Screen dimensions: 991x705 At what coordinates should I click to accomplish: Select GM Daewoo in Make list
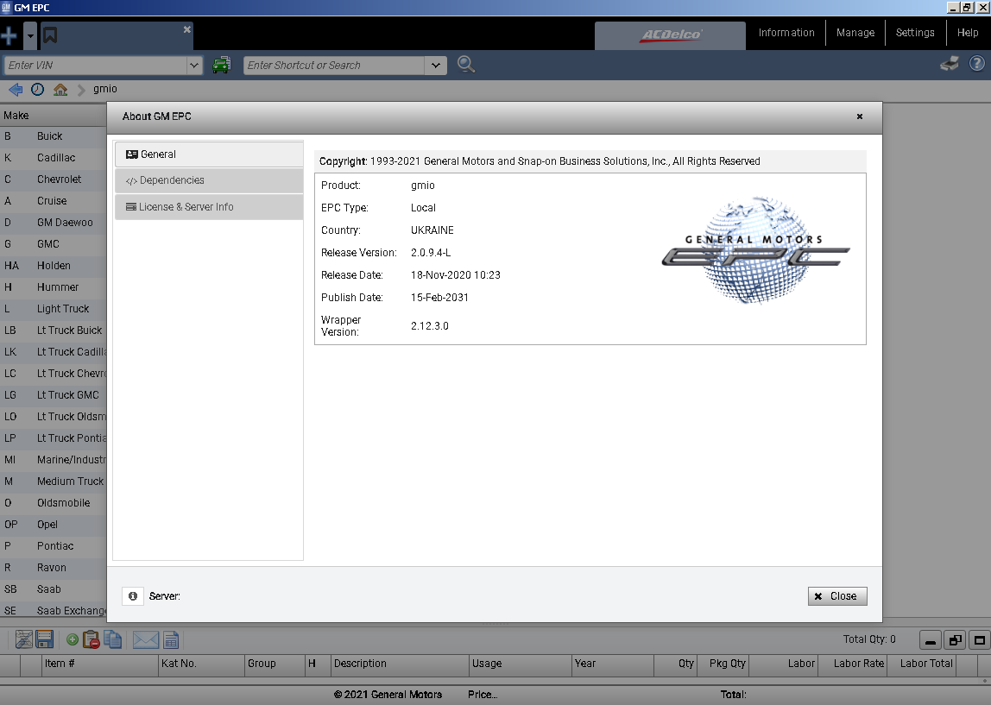tap(54, 223)
